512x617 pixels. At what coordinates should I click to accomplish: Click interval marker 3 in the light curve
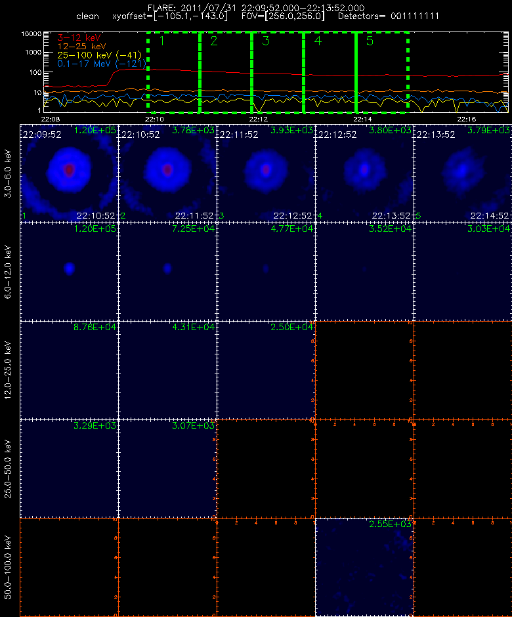coord(266,41)
